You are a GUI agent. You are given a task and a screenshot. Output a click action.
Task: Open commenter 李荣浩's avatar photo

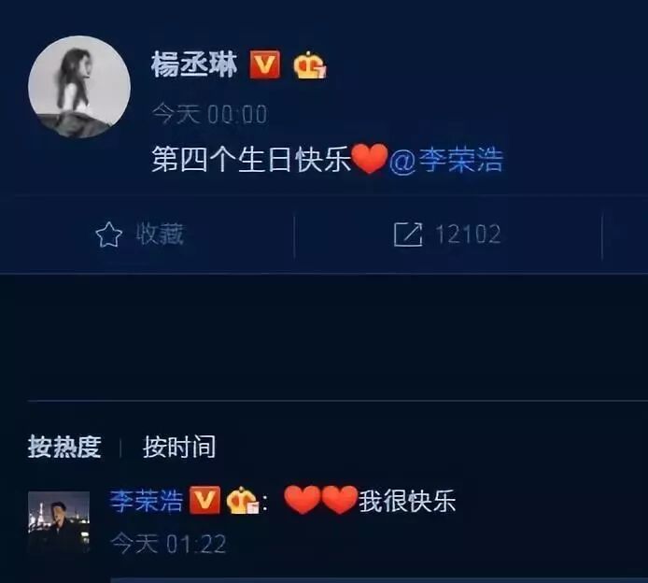(59, 522)
